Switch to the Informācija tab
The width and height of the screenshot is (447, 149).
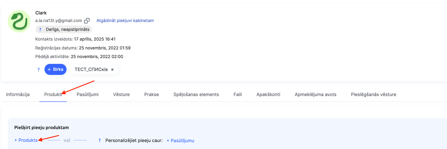[x=18, y=95]
